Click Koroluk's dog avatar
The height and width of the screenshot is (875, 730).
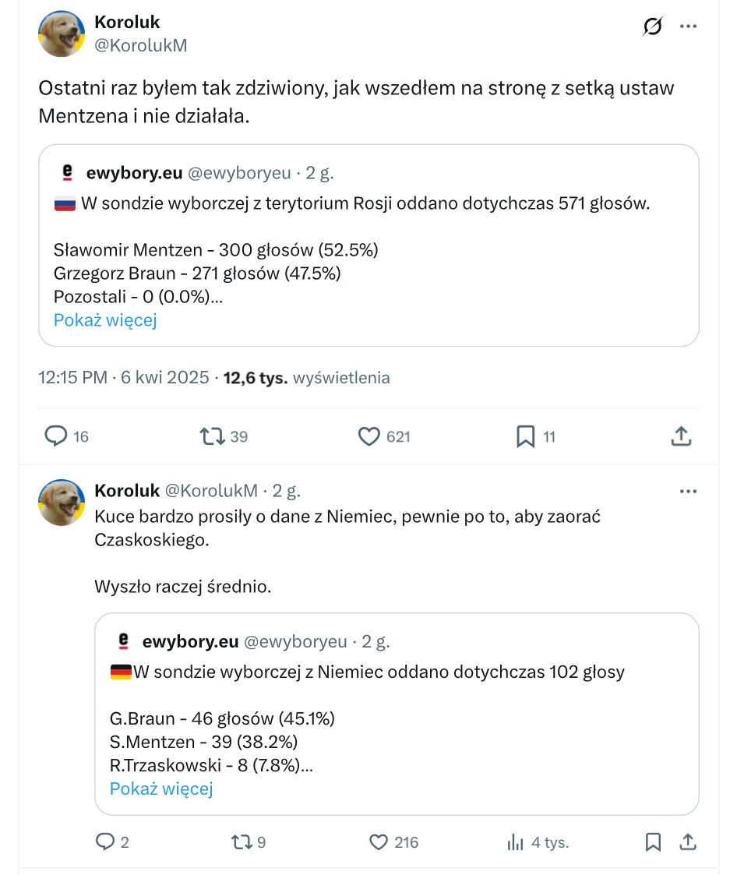tap(61, 34)
